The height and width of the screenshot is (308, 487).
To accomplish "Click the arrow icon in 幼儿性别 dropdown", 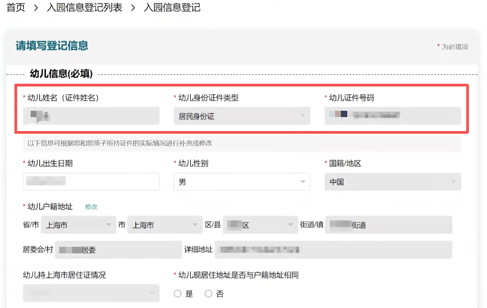I will (x=303, y=182).
